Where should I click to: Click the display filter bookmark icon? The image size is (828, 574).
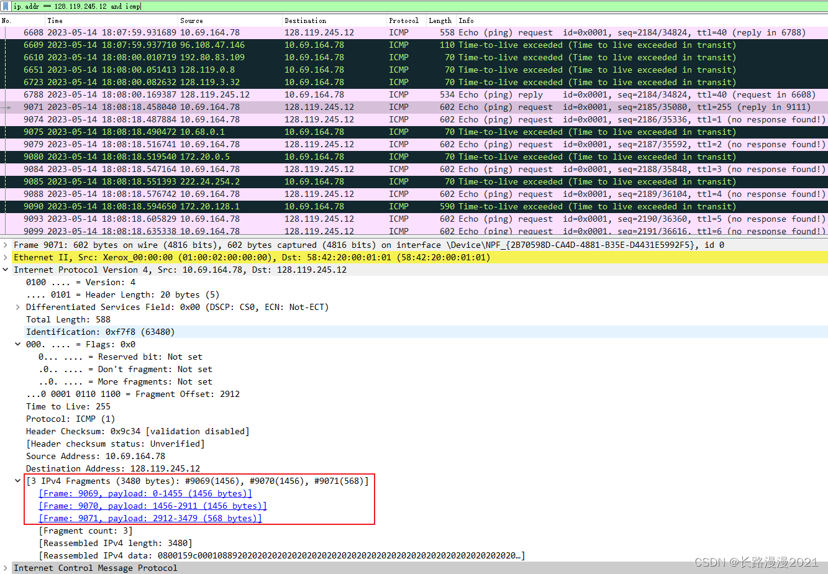click(7, 6)
